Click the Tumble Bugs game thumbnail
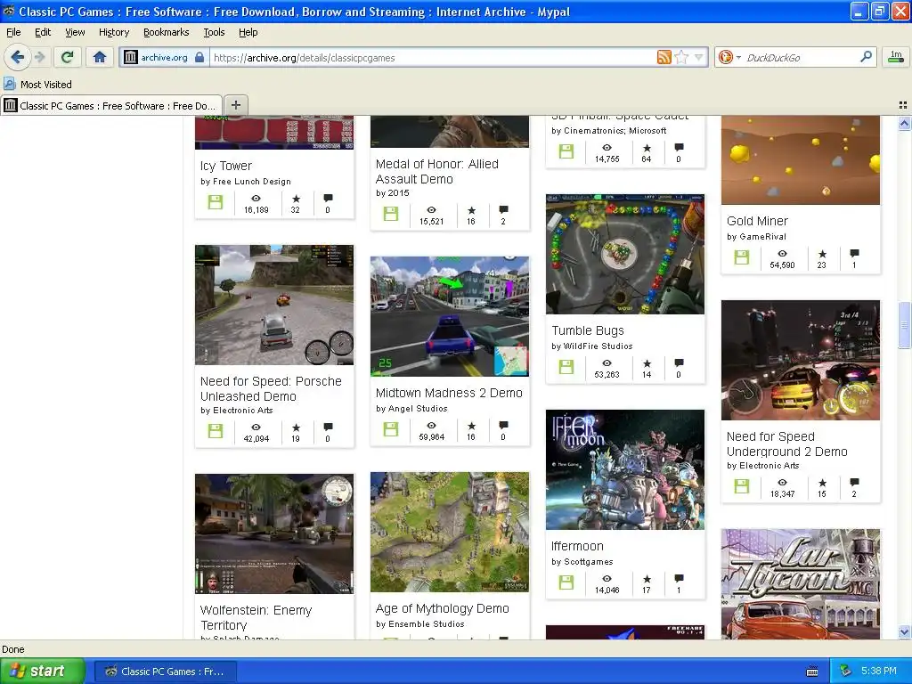 (x=624, y=254)
